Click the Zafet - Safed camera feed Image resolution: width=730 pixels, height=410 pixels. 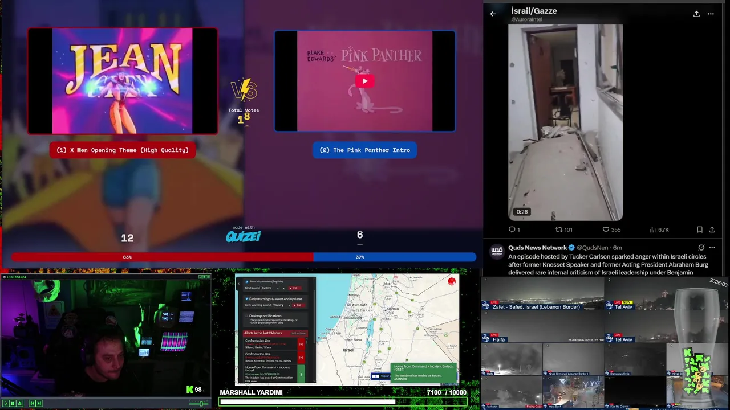click(x=542, y=293)
